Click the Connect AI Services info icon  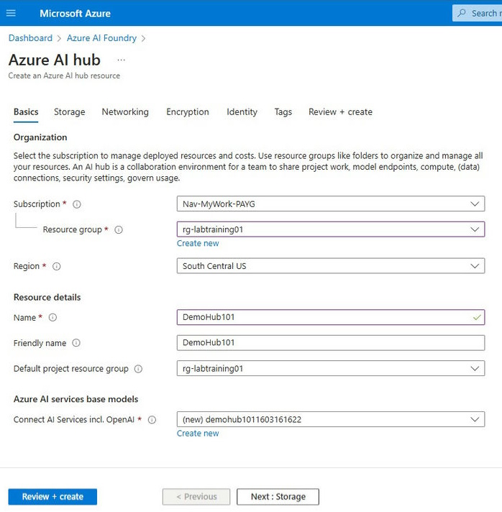152,420
